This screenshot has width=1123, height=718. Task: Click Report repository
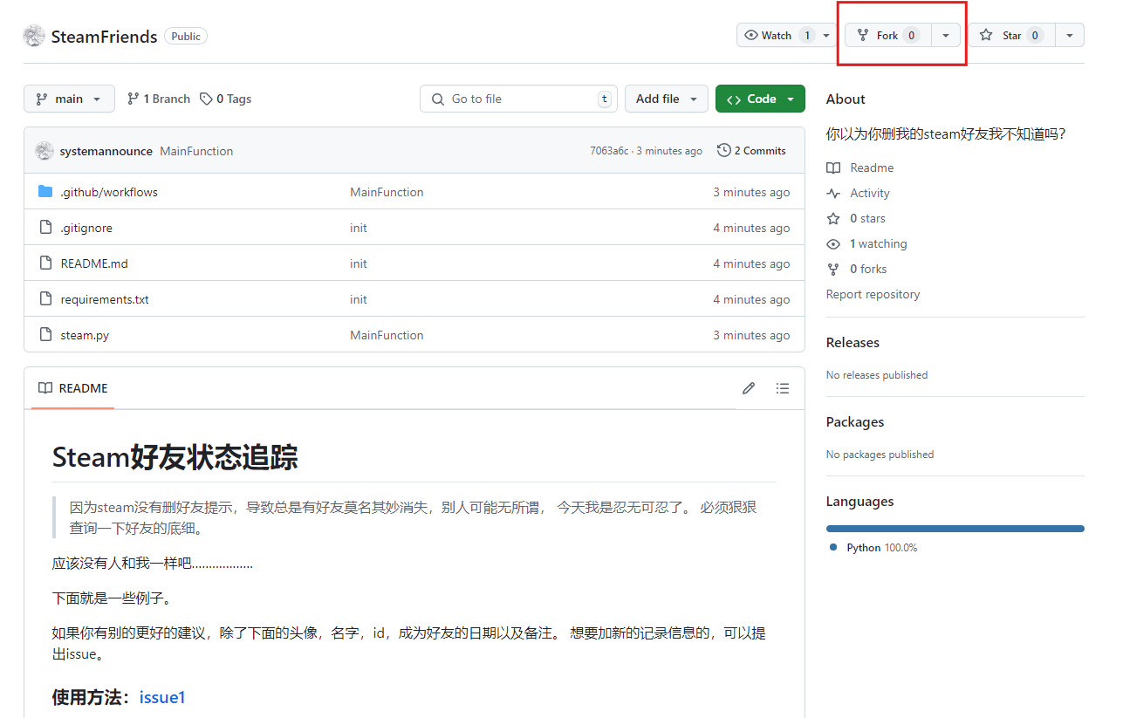click(x=873, y=294)
